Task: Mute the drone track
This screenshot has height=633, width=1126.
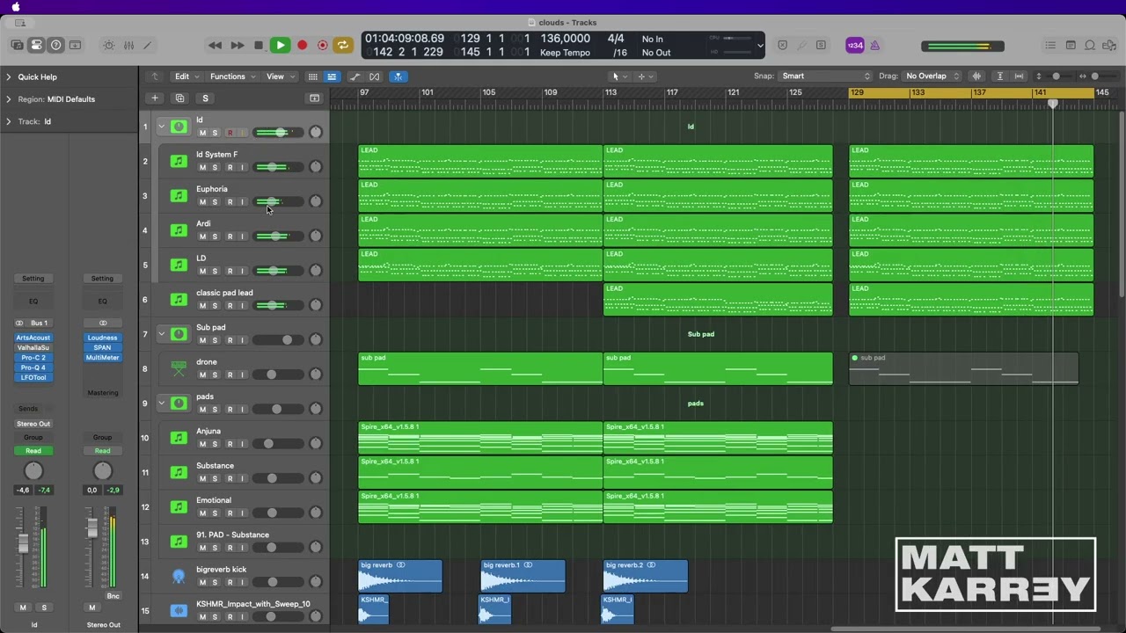Action: point(202,375)
